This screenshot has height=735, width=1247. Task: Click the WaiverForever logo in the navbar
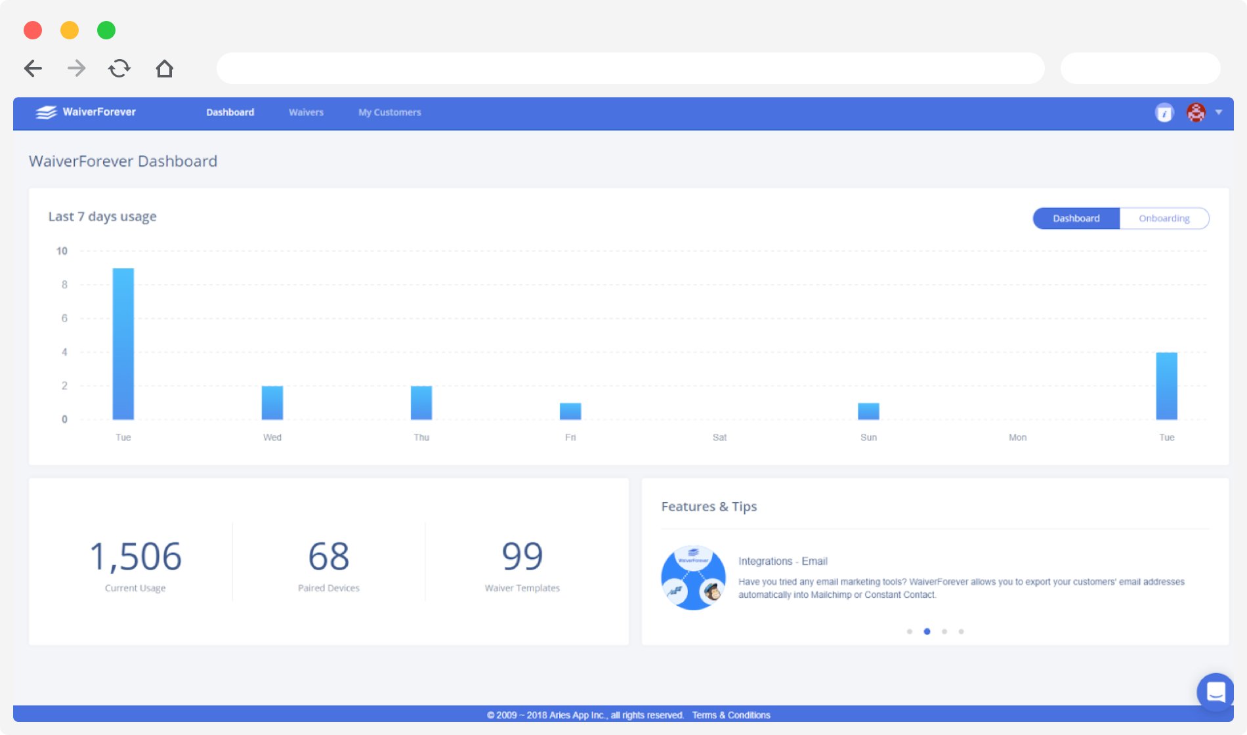85,112
